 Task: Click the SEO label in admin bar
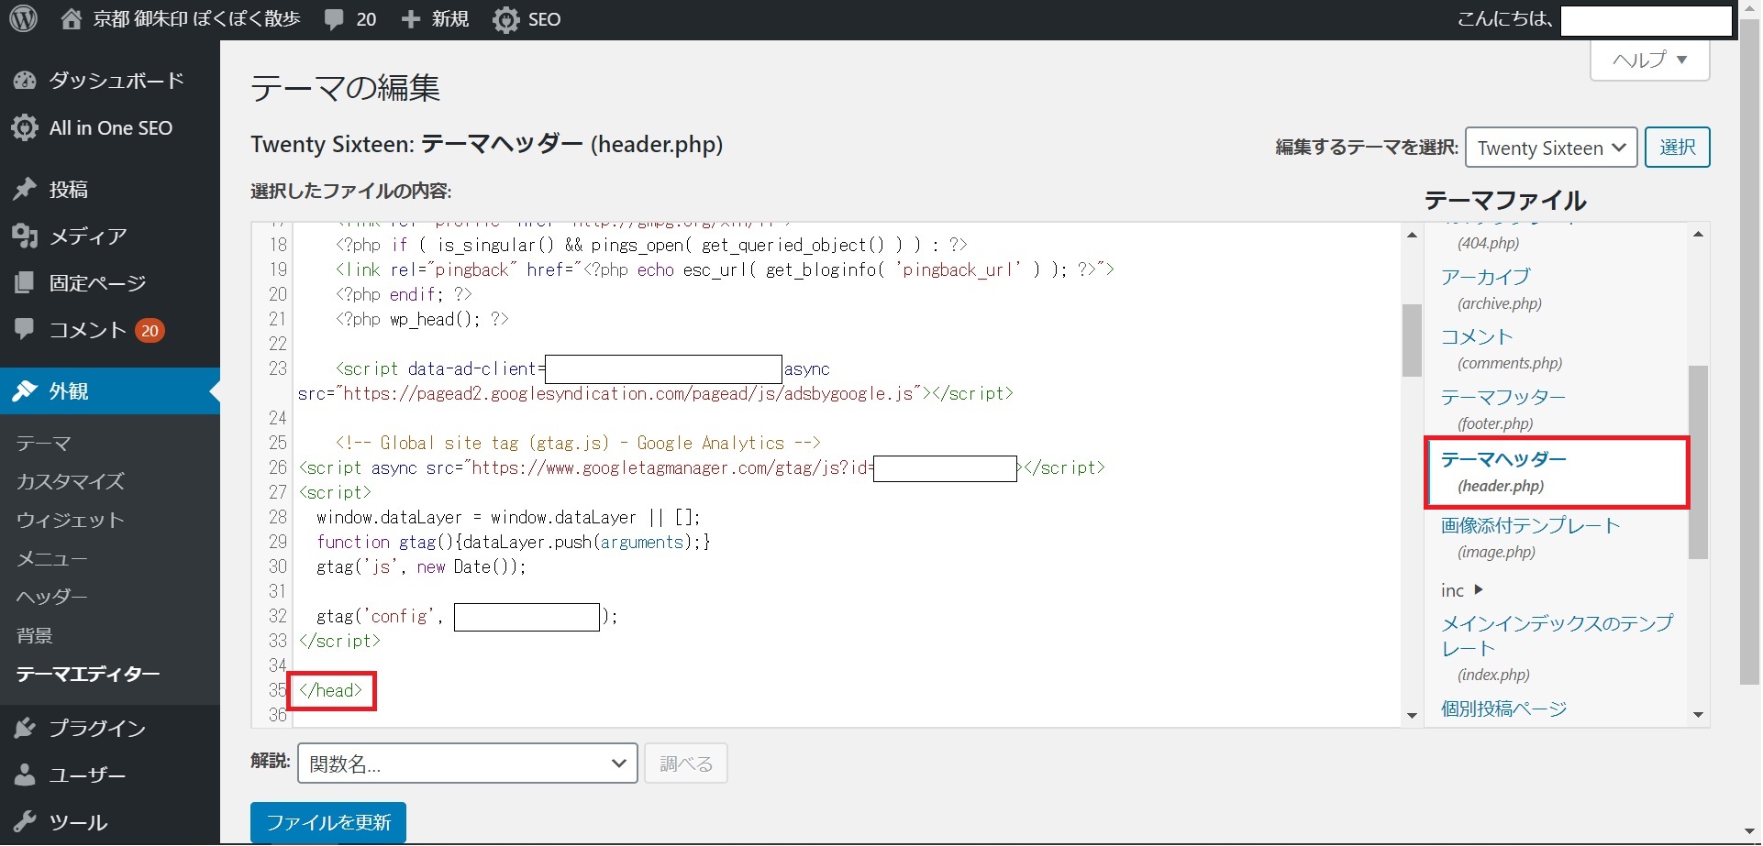click(x=545, y=19)
